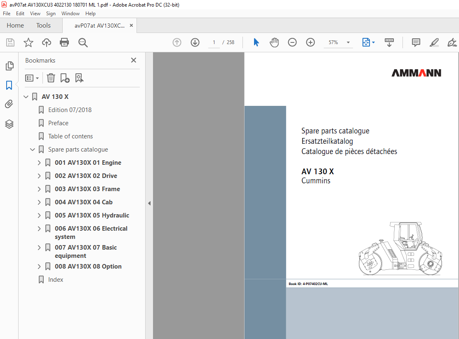This screenshot has width=459, height=339.
Task: Open the Help menu
Action: tap(90, 14)
